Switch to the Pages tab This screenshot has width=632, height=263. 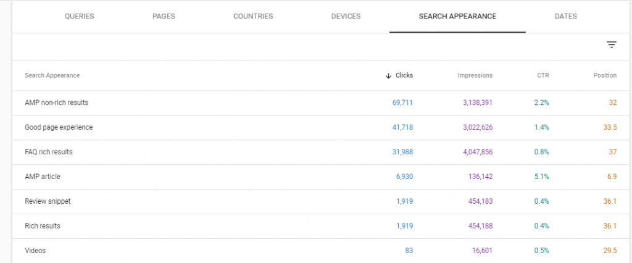(164, 17)
